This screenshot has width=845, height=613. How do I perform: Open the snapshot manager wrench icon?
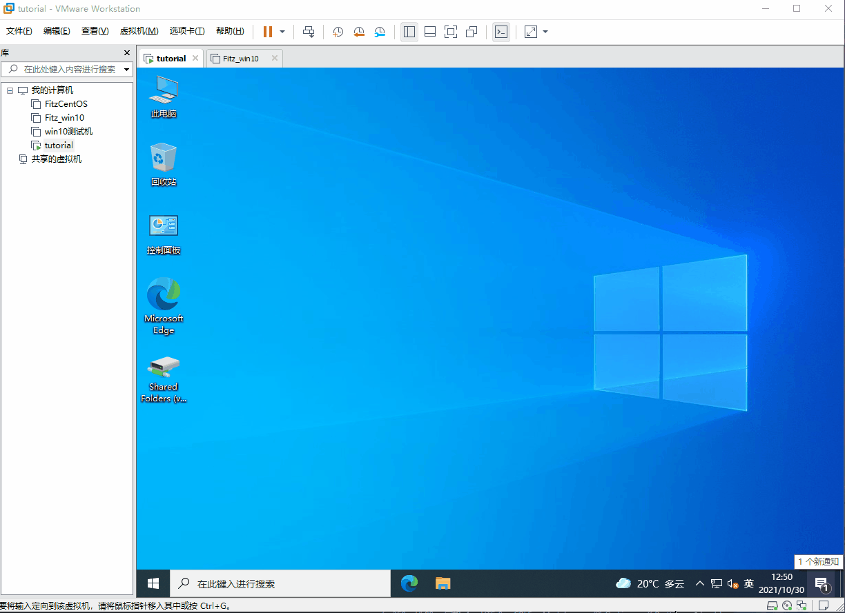[380, 32]
